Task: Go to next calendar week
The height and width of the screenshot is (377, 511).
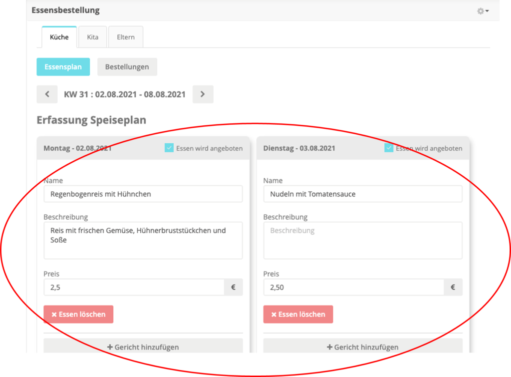Action: [x=203, y=94]
